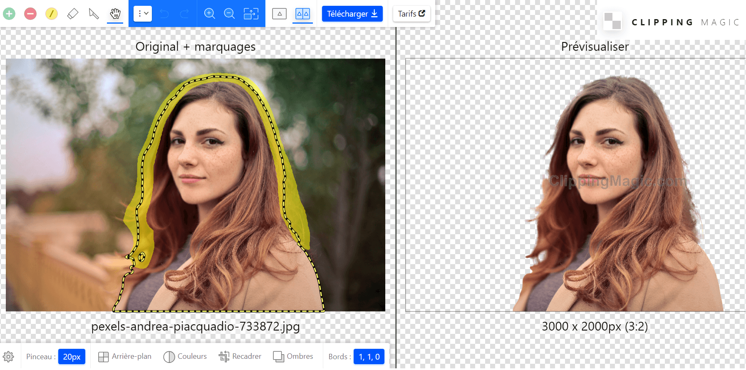746x370 pixels.
Task: Click the filename pexels-andrea-piacquadio-733872.jpg
Action: (196, 326)
